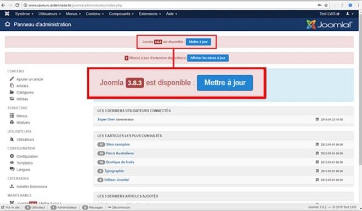The image size is (362, 211).
Task: Open Configuration gear link in the sidebar
Action: tap(24, 157)
